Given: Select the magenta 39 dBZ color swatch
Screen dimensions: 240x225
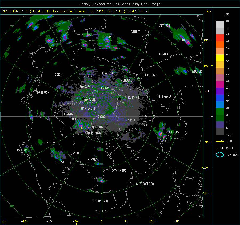Looking at the screenshot, I should pyautogui.click(x=220, y=85).
